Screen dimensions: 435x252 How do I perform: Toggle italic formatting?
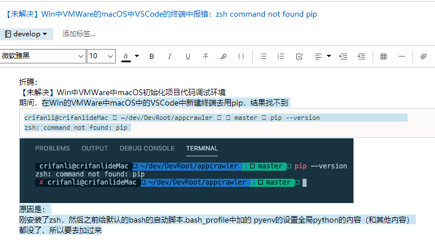click(x=169, y=57)
